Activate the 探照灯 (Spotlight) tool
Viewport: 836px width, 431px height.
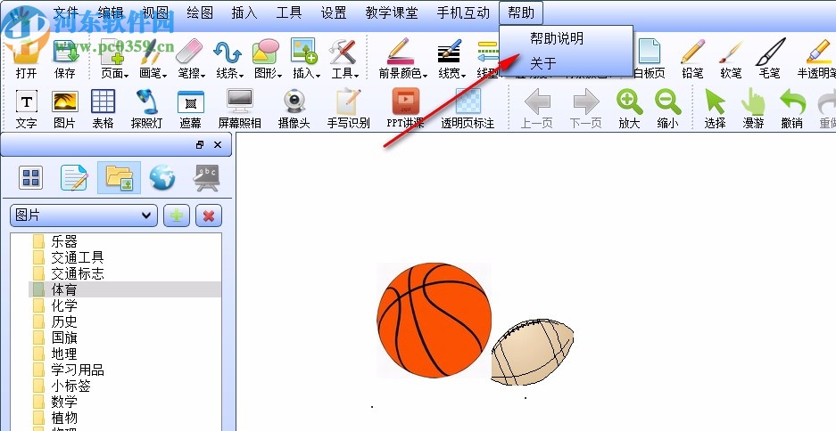pyautogui.click(x=146, y=109)
